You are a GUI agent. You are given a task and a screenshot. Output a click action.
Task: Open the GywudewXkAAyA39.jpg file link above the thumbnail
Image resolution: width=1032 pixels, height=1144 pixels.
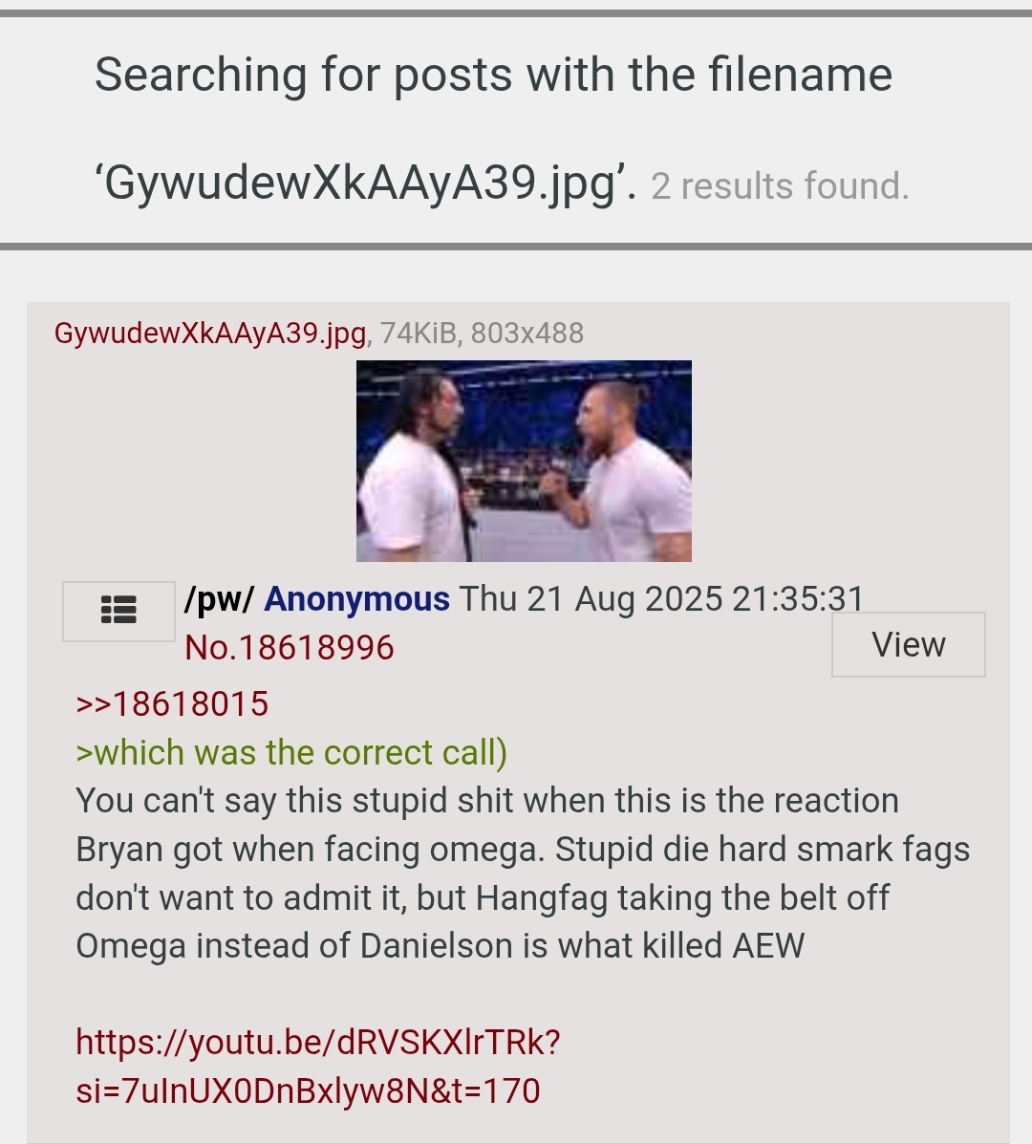click(210, 334)
